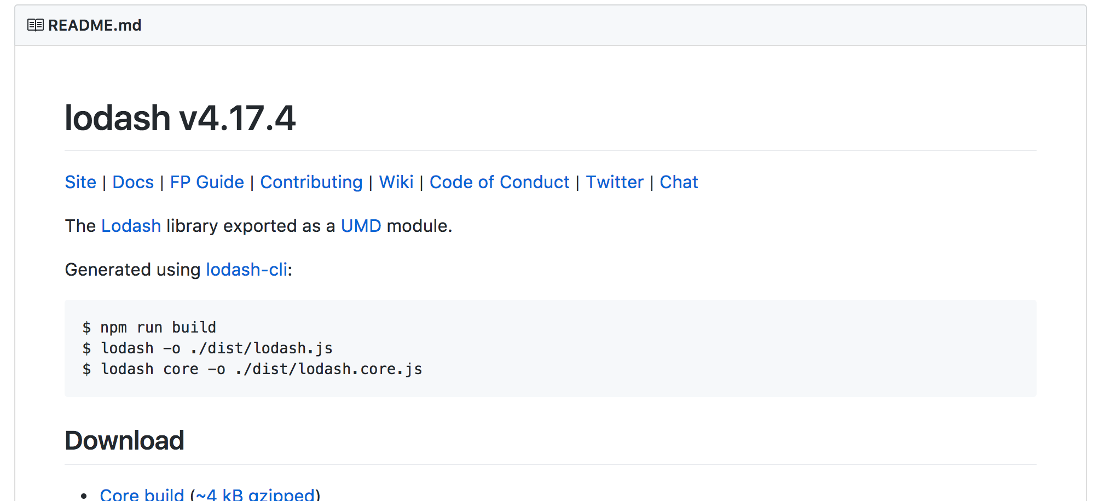Follow the Lodash library link

(x=131, y=226)
